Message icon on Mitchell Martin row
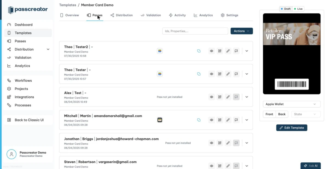Screen dimensions: 329x169 (x=236, y=120)
